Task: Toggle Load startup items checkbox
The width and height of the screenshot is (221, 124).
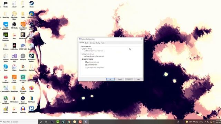Action: pyautogui.click(x=86, y=65)
